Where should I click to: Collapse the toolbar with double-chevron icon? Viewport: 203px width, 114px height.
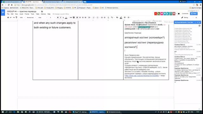(x=196, y=18)
